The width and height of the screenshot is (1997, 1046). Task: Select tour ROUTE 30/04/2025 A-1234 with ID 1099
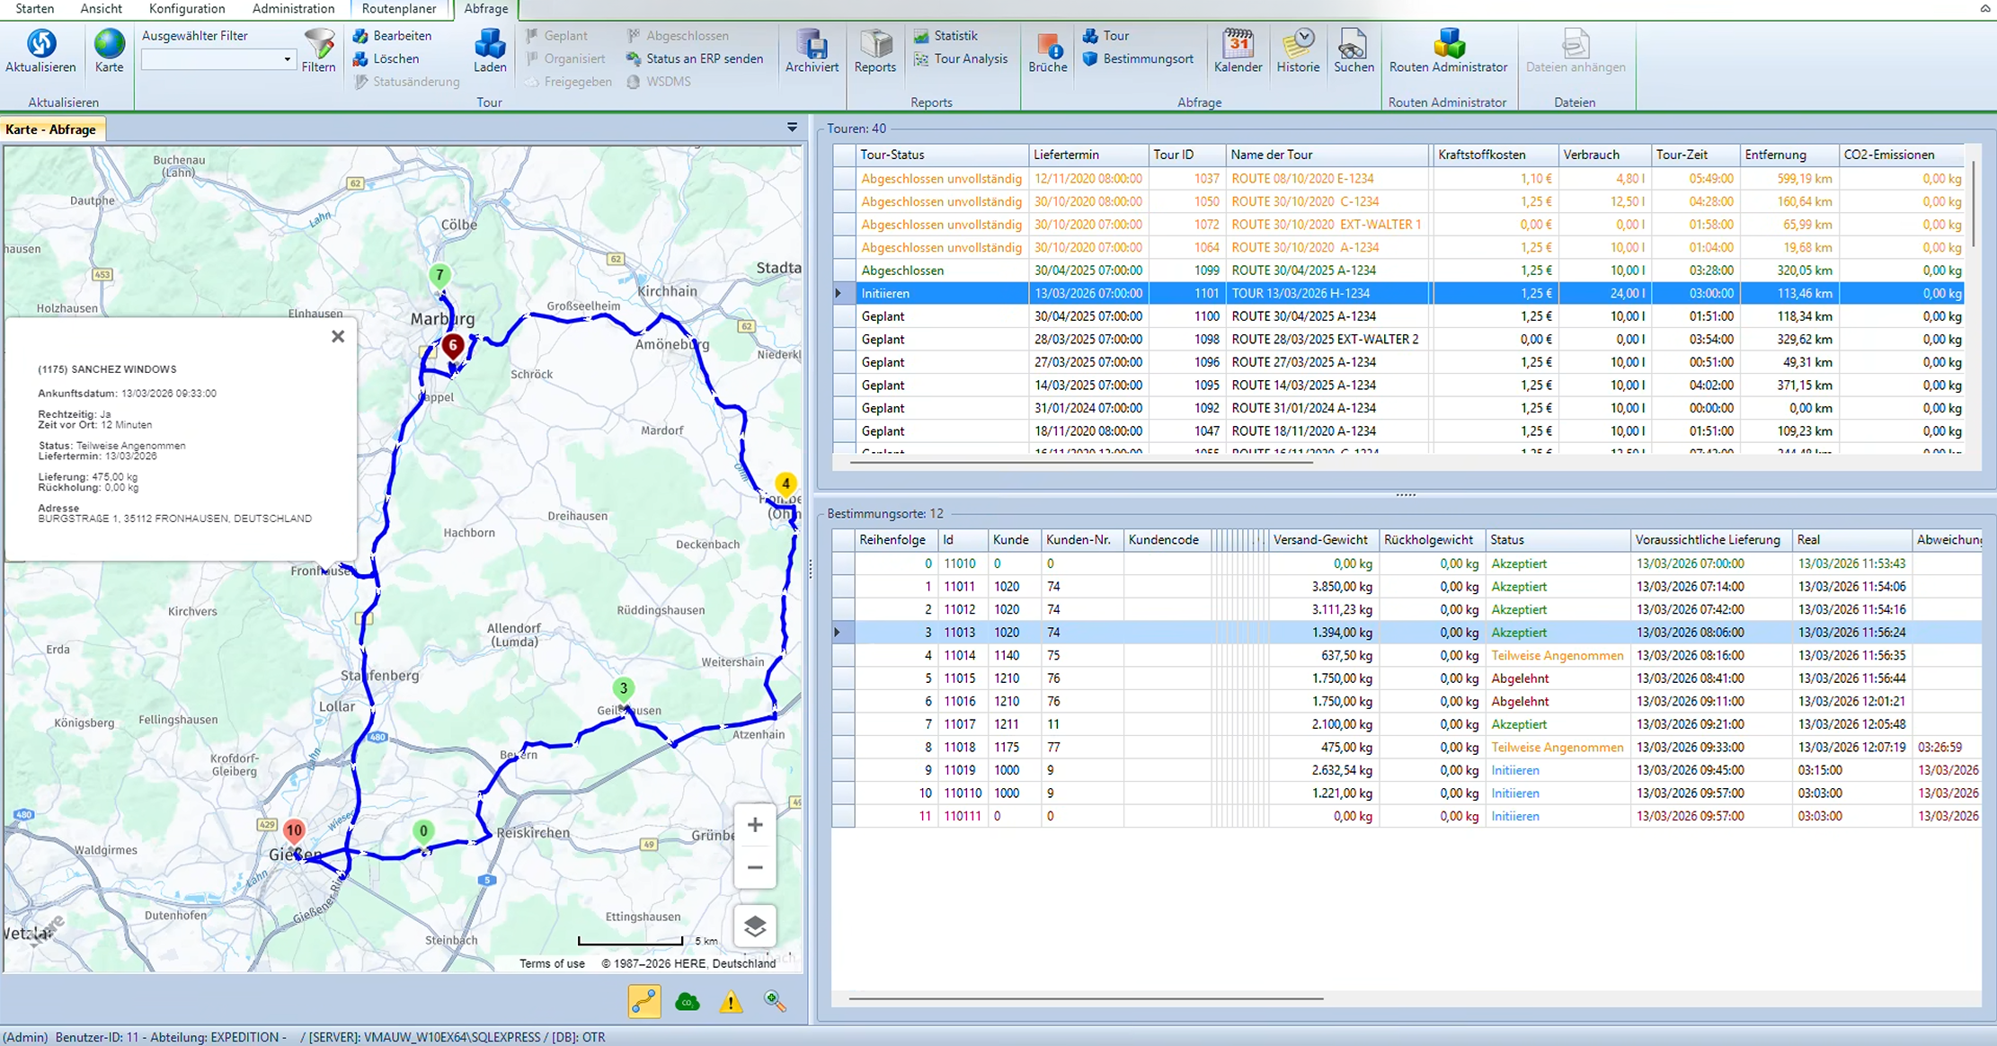tap(1398, 270)
